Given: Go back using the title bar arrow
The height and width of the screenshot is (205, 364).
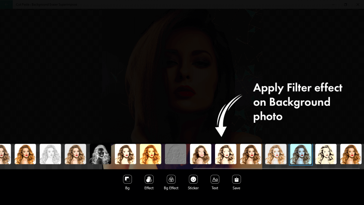Looking at the screenshot, I should [x=6, y=4].
